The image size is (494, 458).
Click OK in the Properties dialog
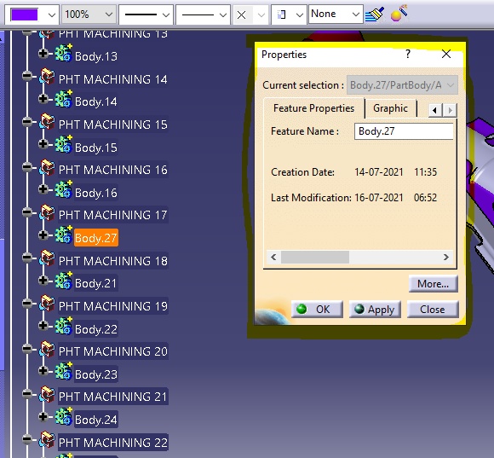(317, 310)
